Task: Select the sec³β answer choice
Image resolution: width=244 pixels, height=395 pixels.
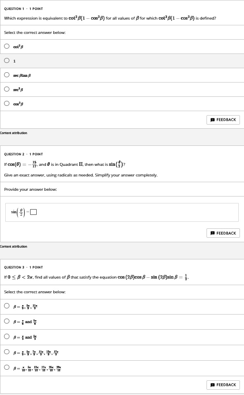Action: click(x=7, y=89)
